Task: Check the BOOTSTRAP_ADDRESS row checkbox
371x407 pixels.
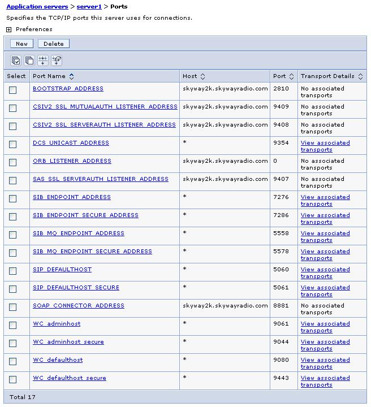Action: (x=12, y=90)
